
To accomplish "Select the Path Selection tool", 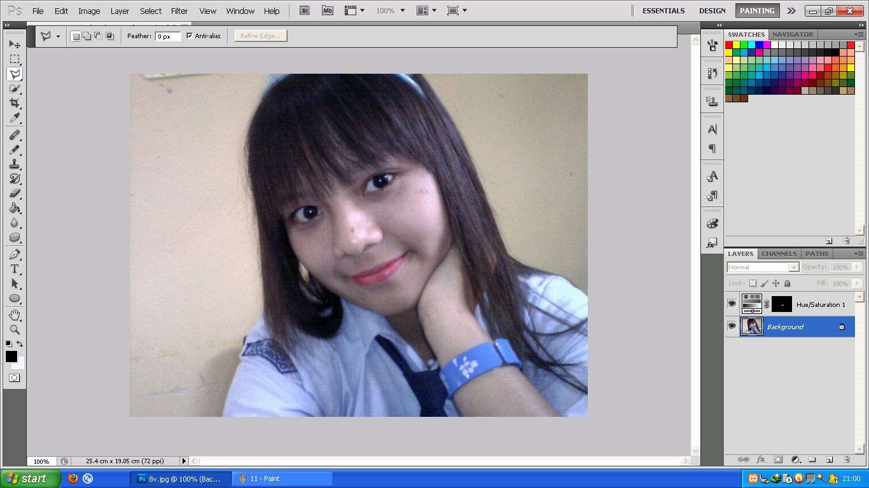I will point(14,283).
